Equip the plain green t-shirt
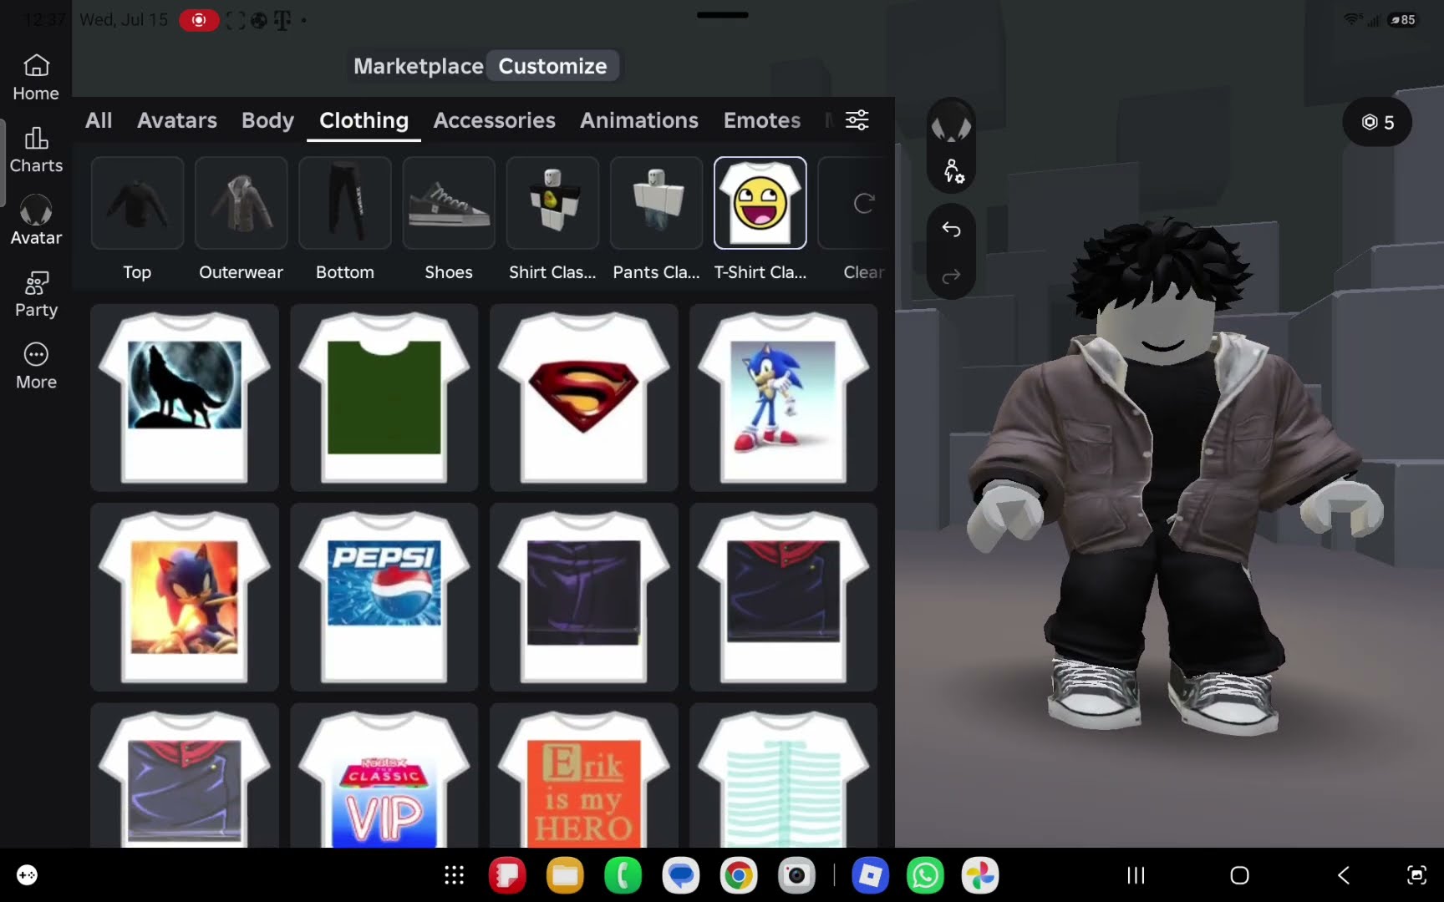The image size is (1444, 902). click(x=384, y=397)
